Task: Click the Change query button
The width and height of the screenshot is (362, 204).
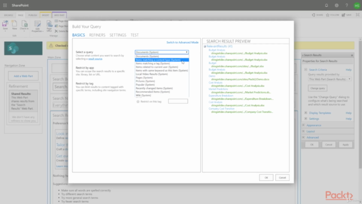Action: tap(317, 88)
